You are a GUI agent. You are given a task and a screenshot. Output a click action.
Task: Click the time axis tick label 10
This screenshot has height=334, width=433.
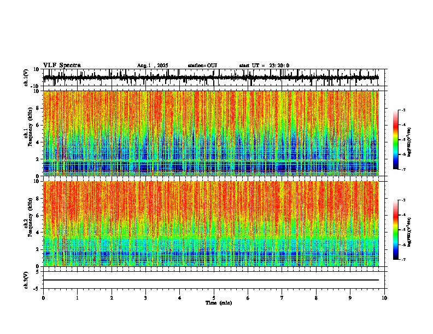point(384,298)
